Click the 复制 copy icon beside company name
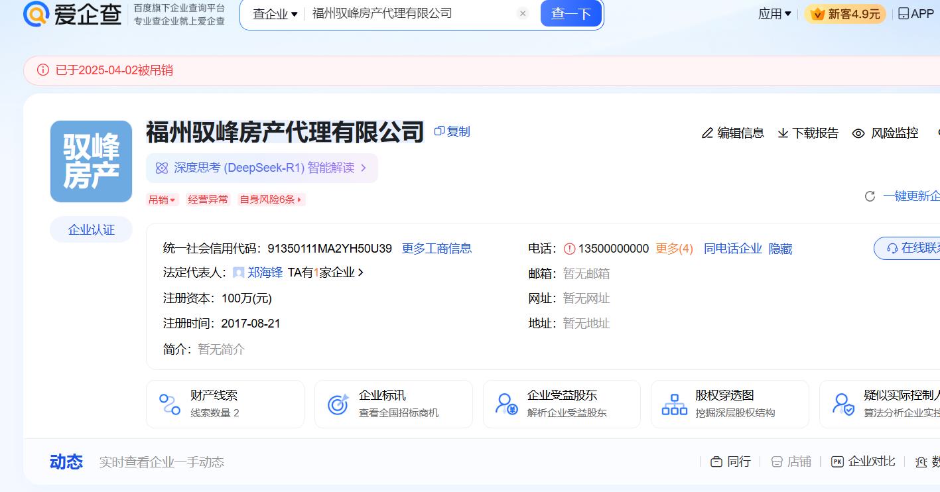 [x=439, y=131]
